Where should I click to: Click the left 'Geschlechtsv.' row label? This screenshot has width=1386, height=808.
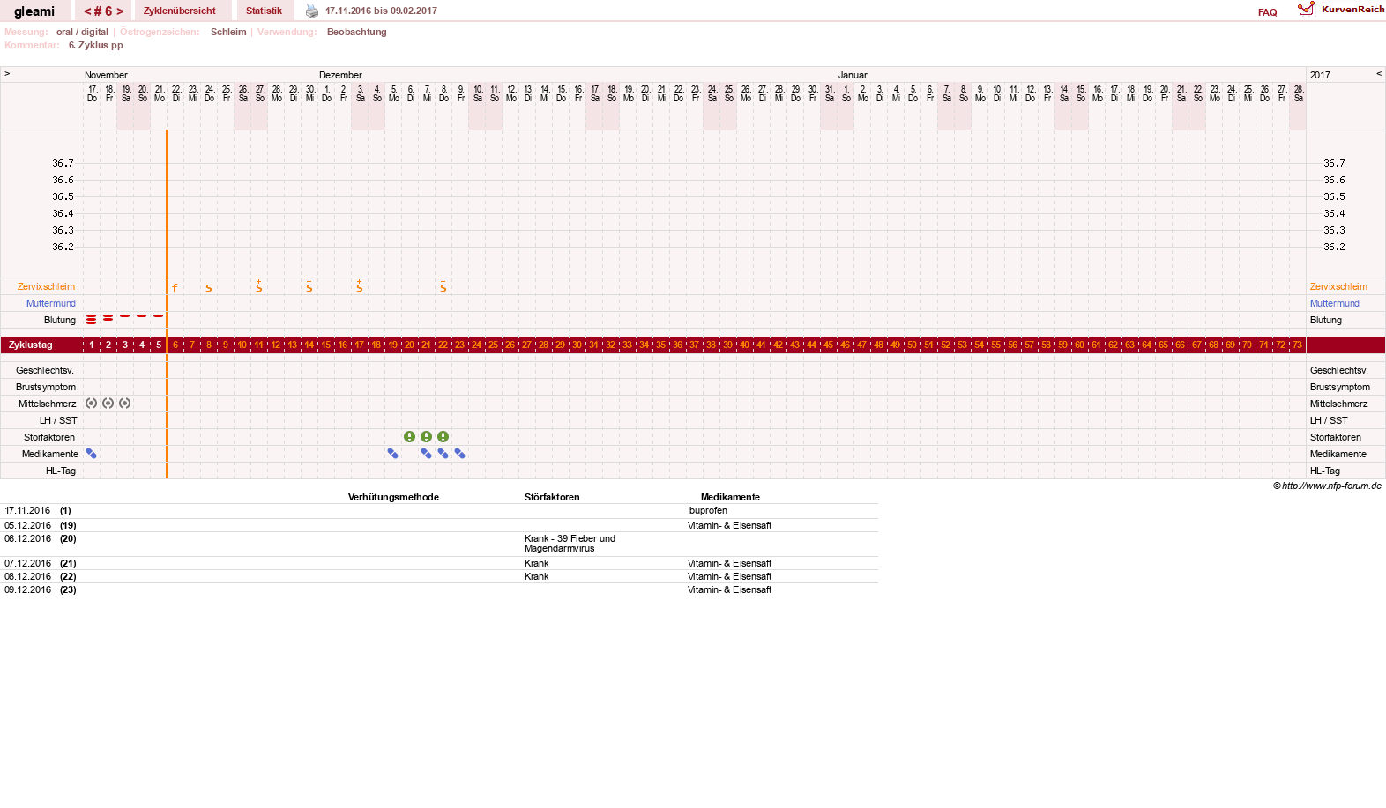click(44, 370)
